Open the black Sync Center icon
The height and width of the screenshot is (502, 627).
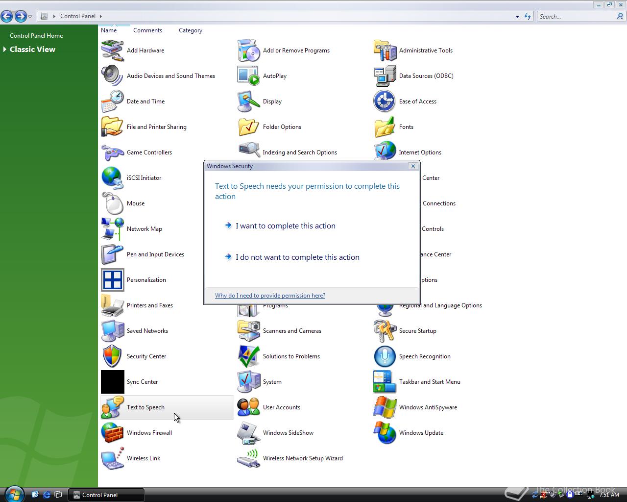pos(112,382)
